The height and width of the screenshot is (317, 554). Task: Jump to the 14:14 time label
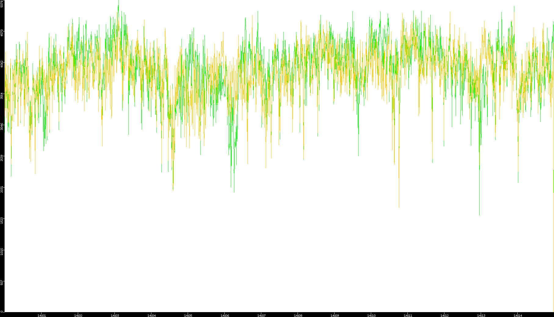pyautogui.click(x=518, y=315)
